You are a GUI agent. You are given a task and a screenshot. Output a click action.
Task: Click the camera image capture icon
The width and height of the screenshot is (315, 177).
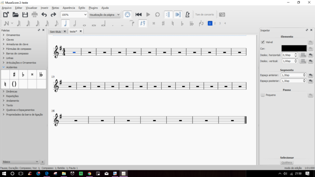(222, 14)
